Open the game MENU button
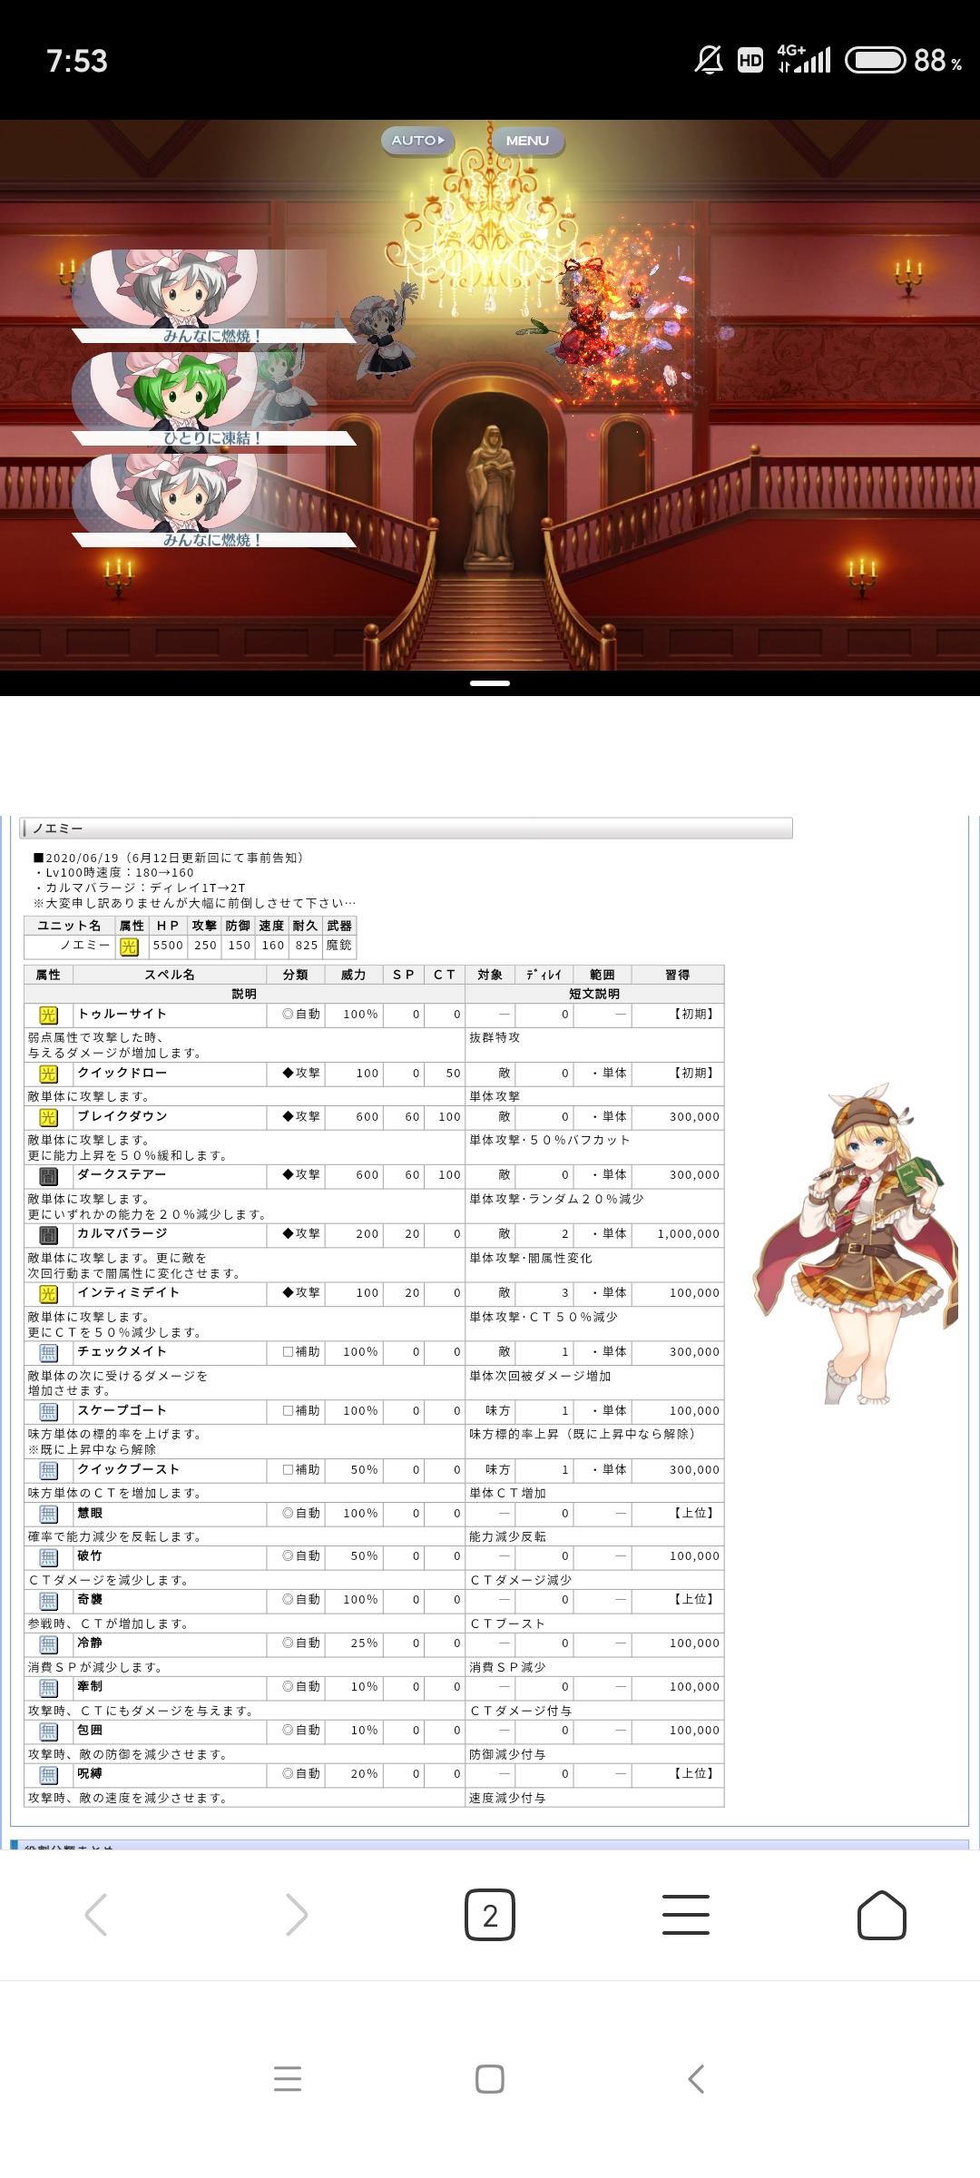980x2178 pixels. (x=527, y=141)
